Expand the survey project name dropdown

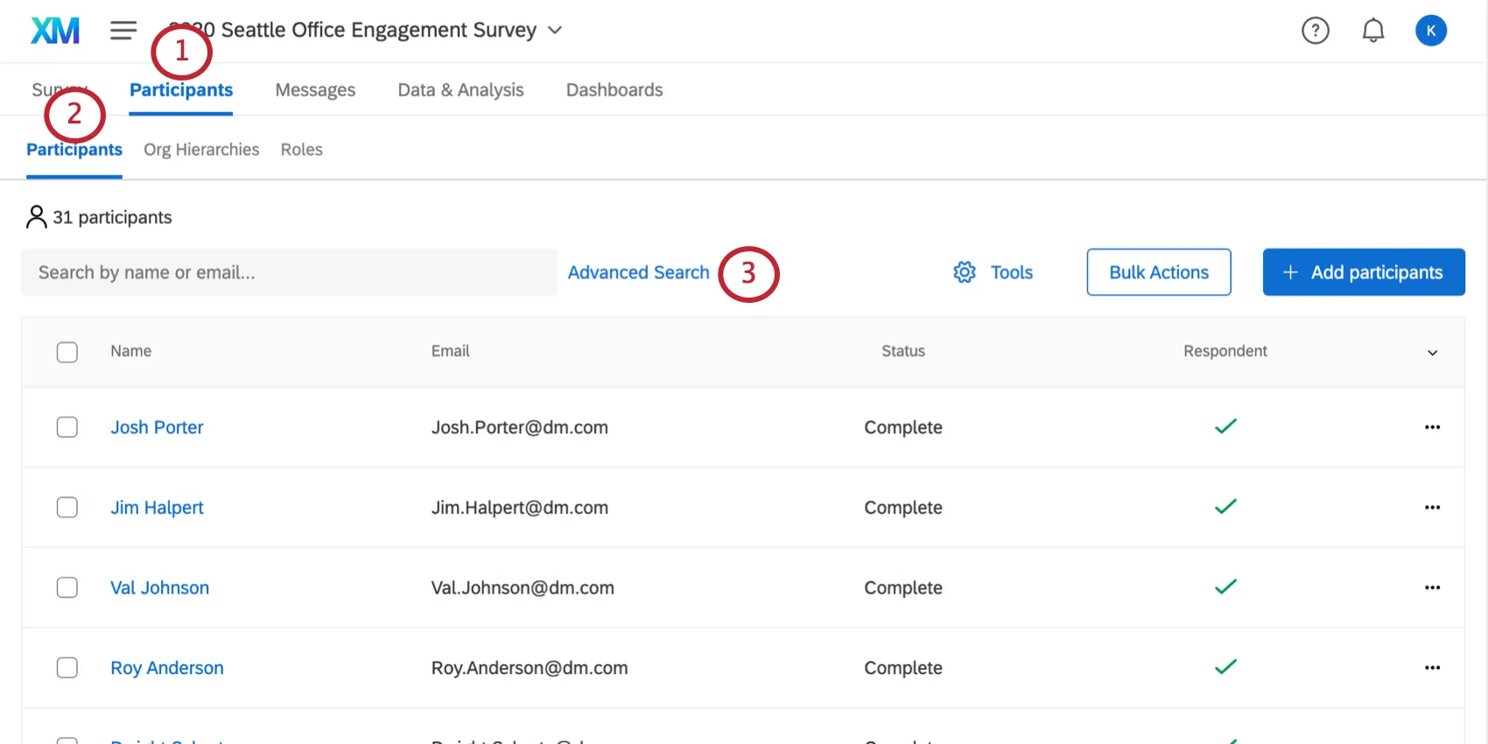(x=554, y=30)
